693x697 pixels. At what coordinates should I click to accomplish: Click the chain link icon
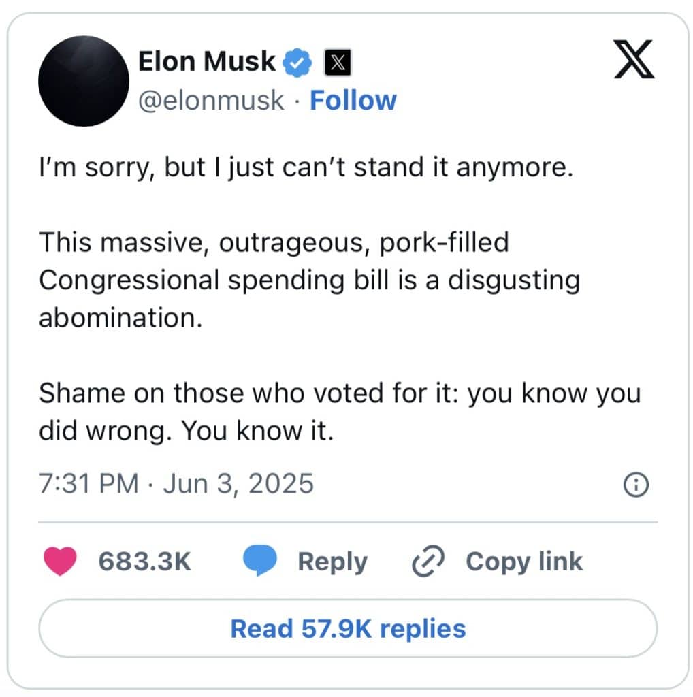[x=429, y=562]
